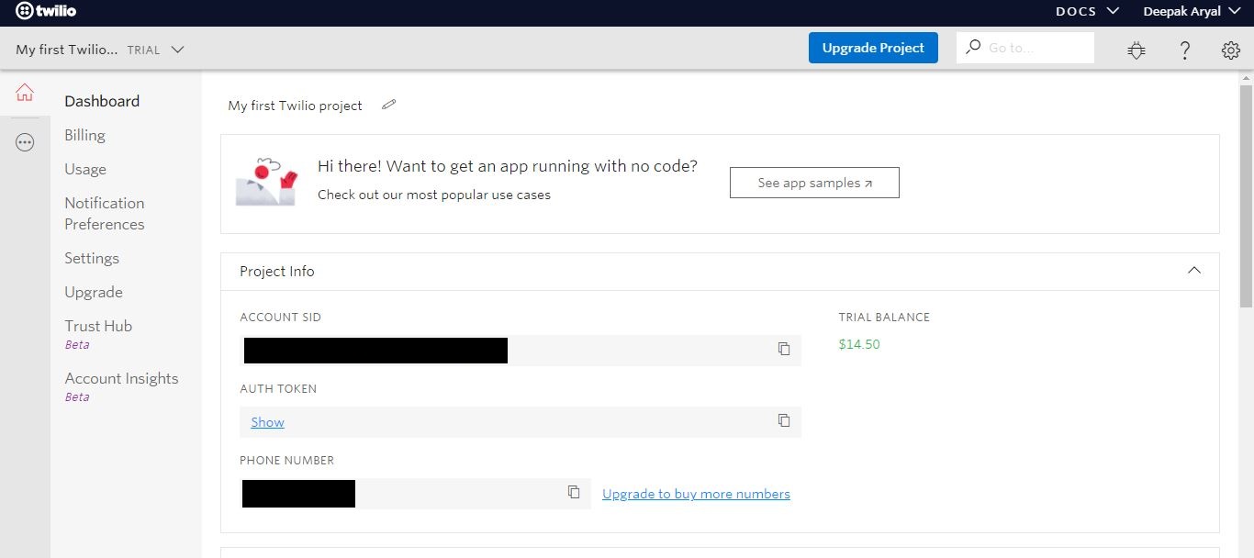Click the TRIAL badge text

pyautogui.click(x=143, y=50)
